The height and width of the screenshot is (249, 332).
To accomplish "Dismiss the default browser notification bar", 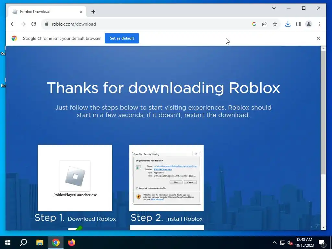I will 318,38.
